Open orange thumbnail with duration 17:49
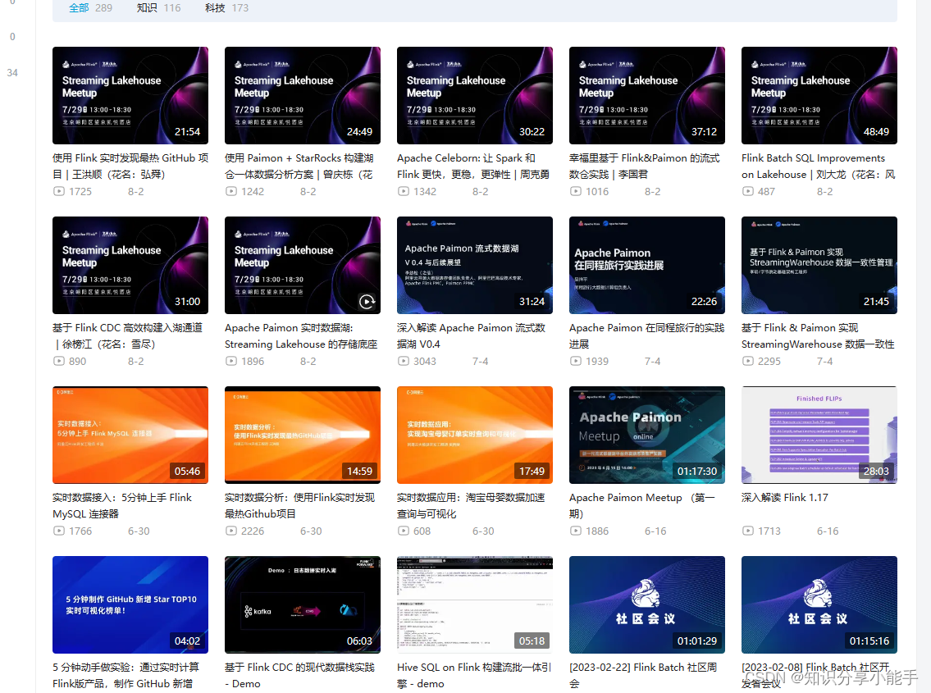This screenshot has width=931, height=693. point(474,435)
